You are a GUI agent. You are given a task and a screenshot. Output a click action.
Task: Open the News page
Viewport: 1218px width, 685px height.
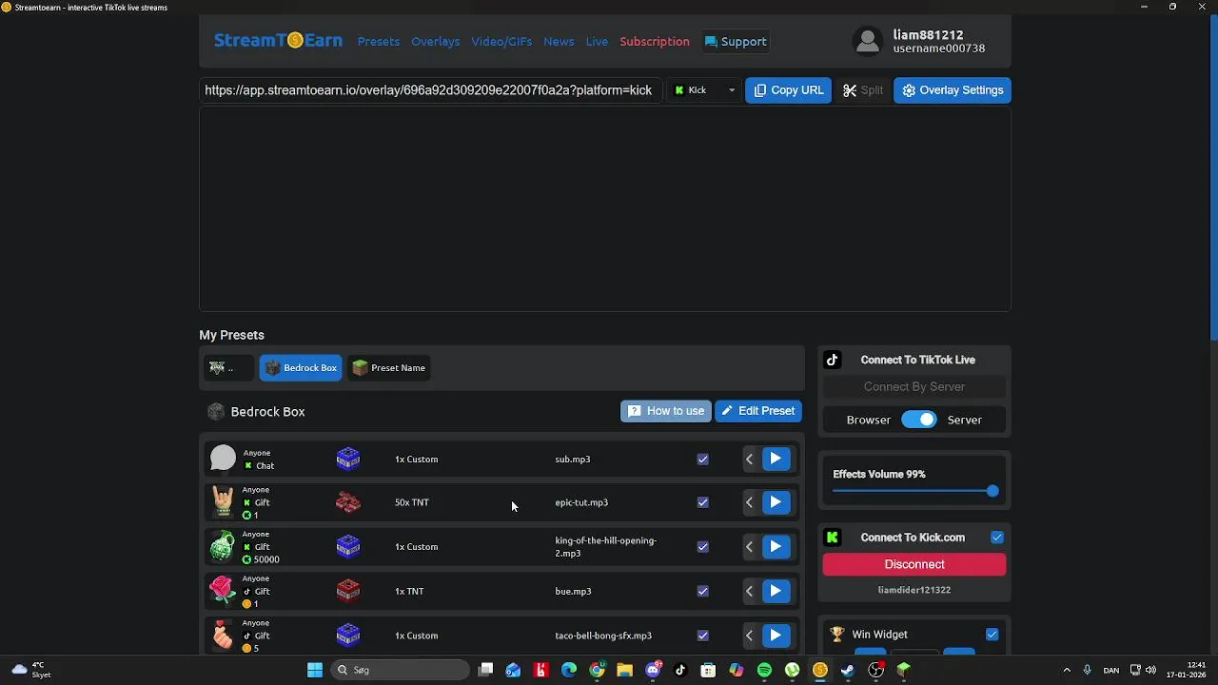tap(559, 42)
